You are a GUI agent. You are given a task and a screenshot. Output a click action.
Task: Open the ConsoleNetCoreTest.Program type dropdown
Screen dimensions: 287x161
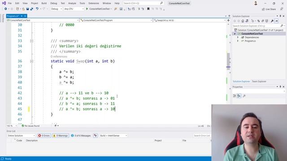(116, 20)
